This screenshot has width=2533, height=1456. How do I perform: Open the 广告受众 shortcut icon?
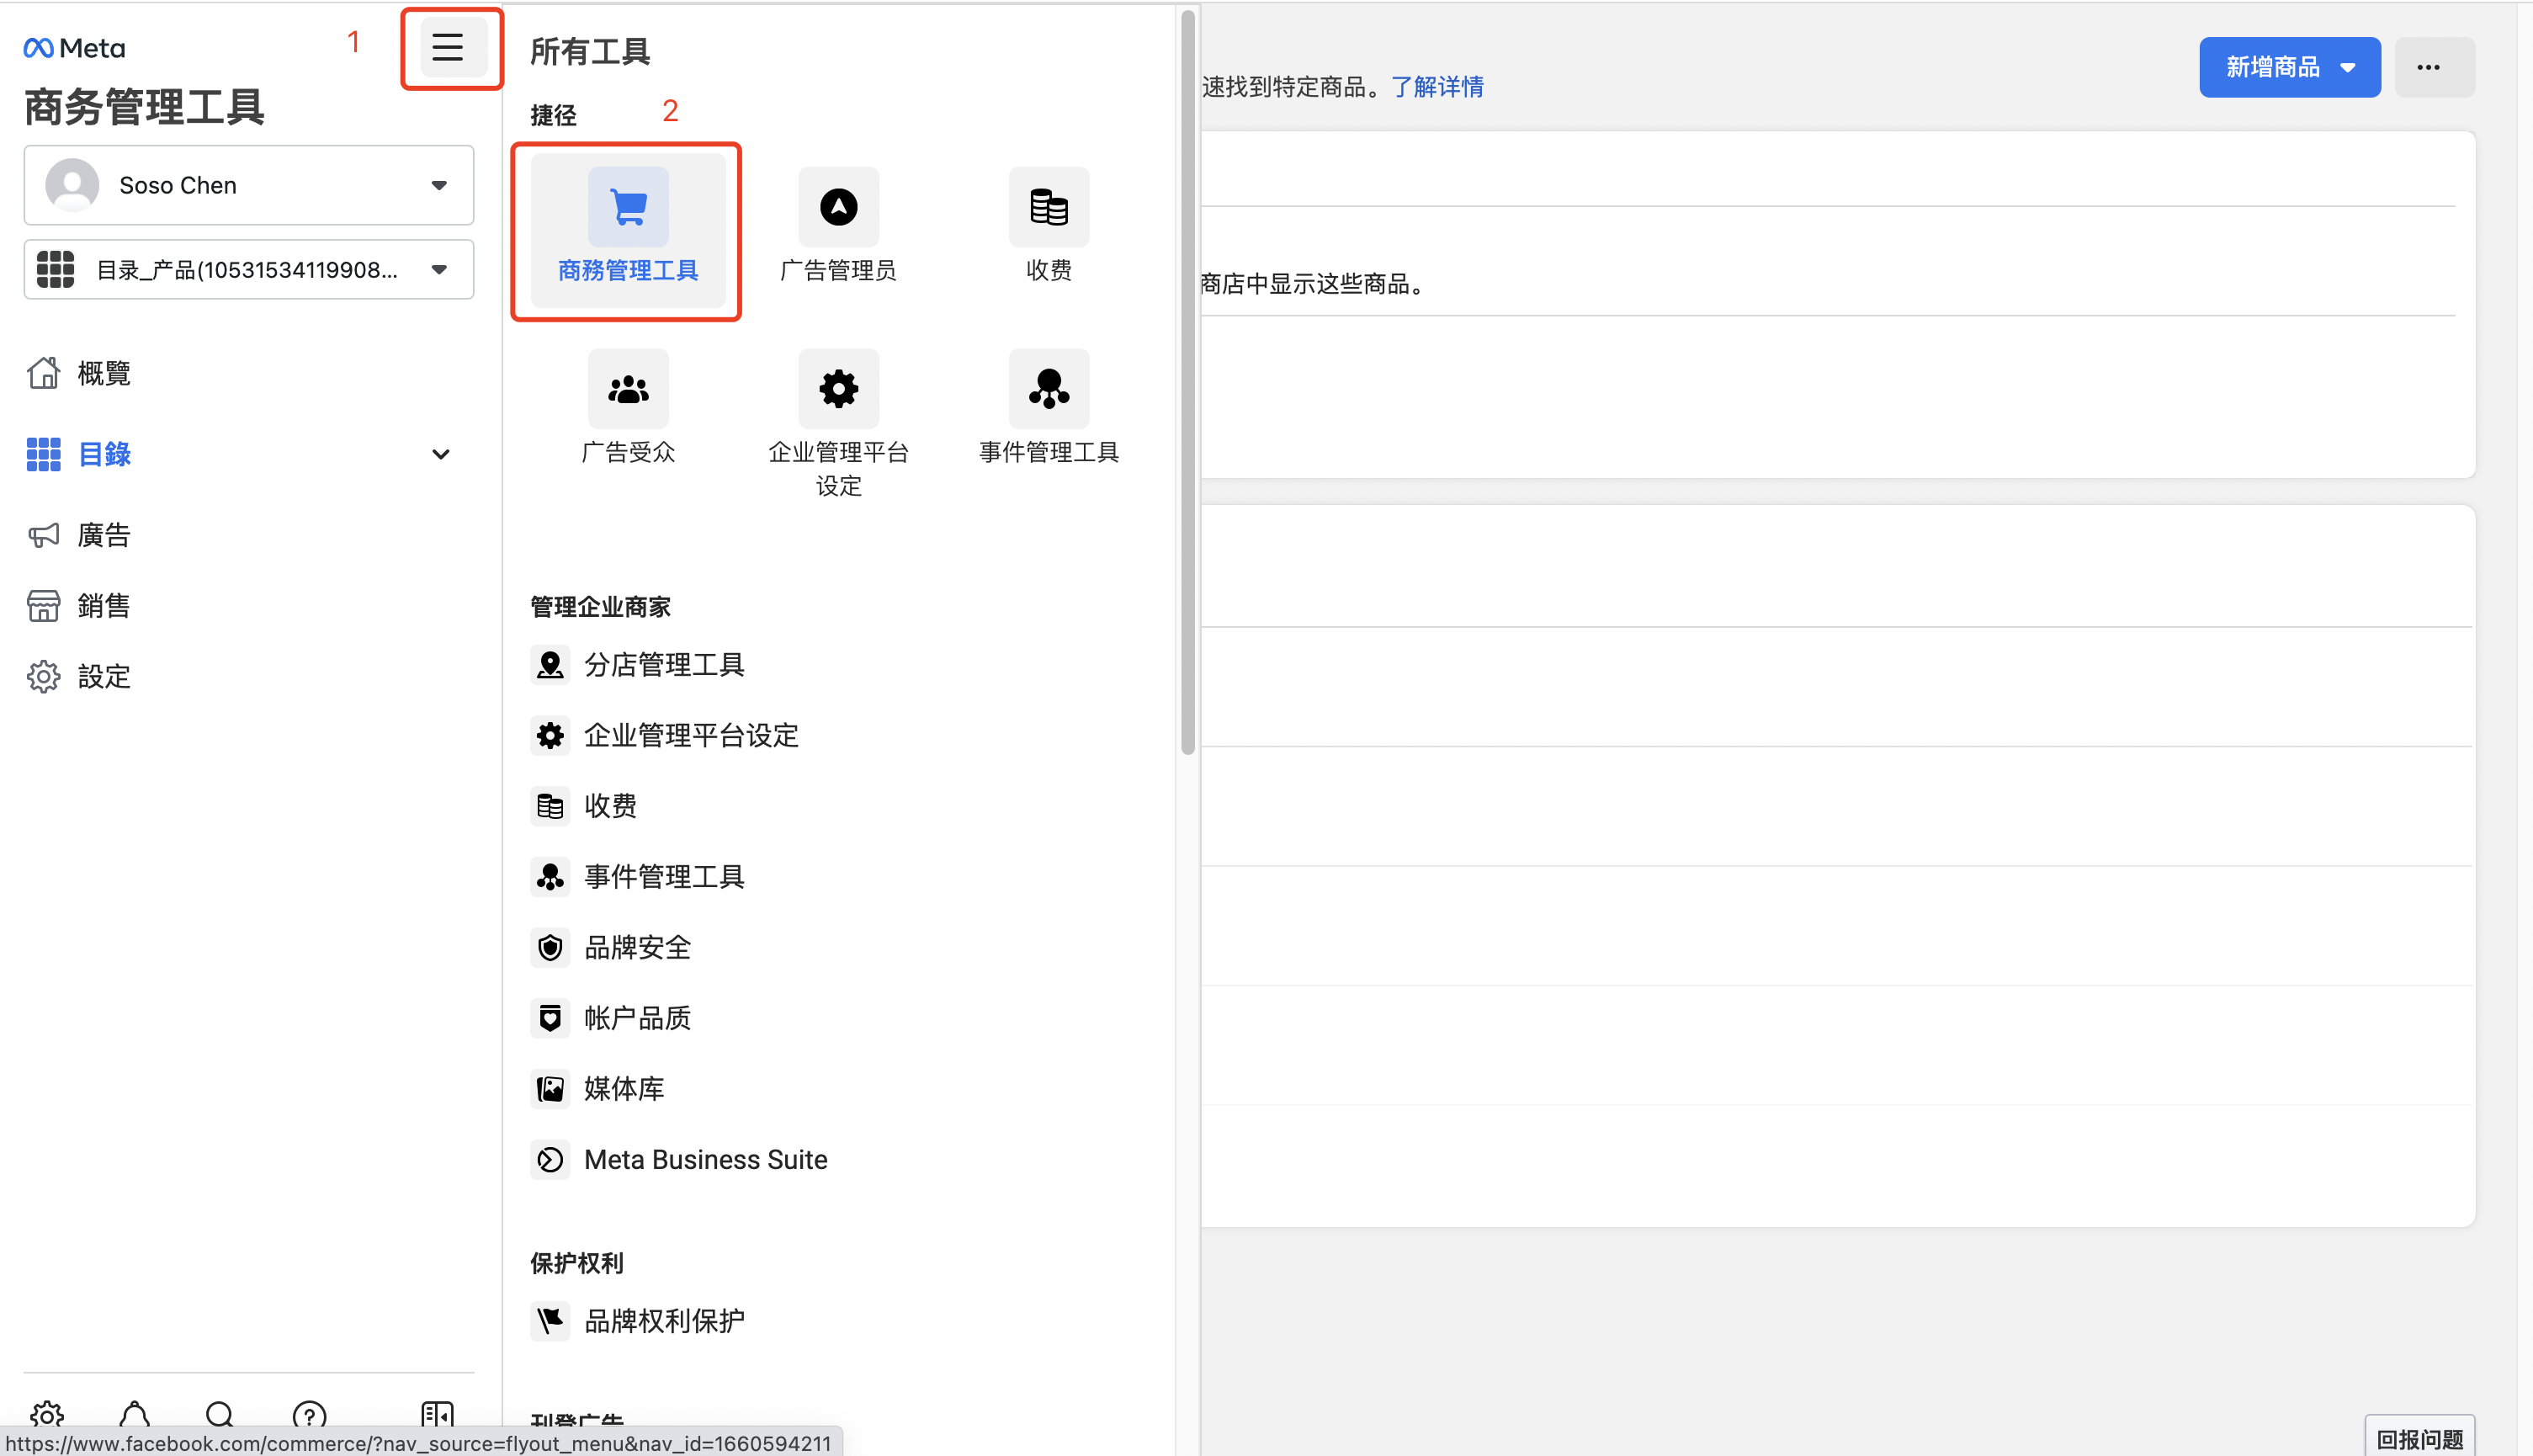point(628,389)
